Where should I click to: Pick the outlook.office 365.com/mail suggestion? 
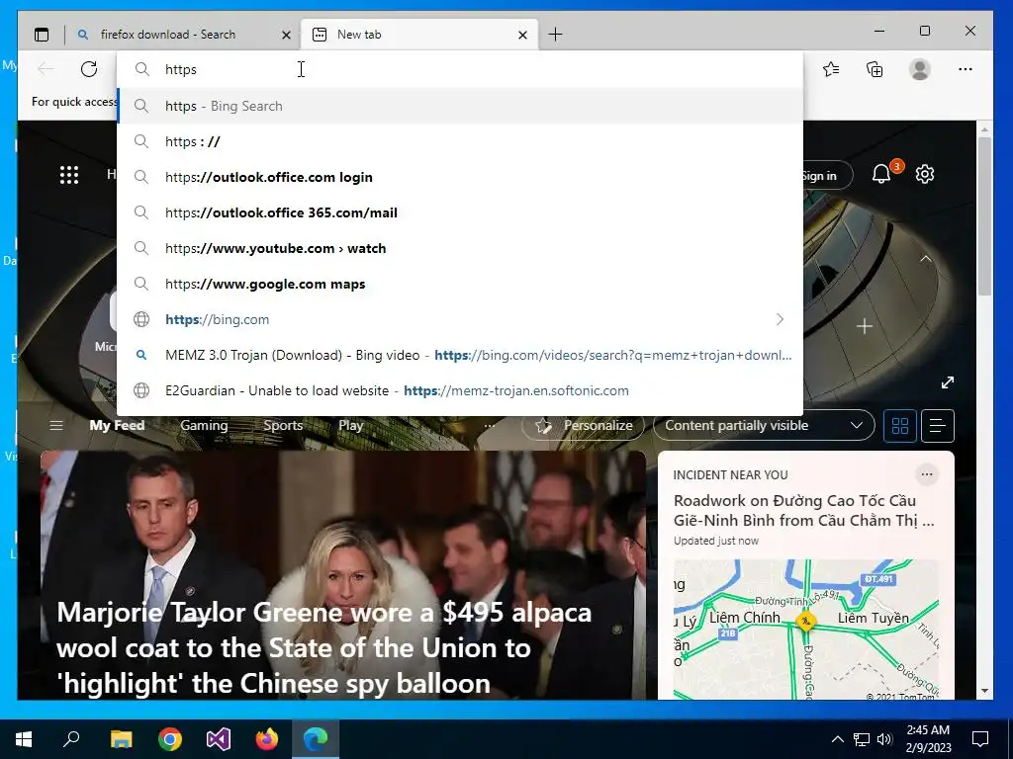460,212
